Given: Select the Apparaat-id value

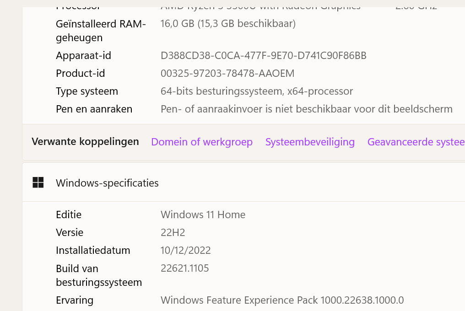Looking at the screenshot, I should (x=263, y=55).
